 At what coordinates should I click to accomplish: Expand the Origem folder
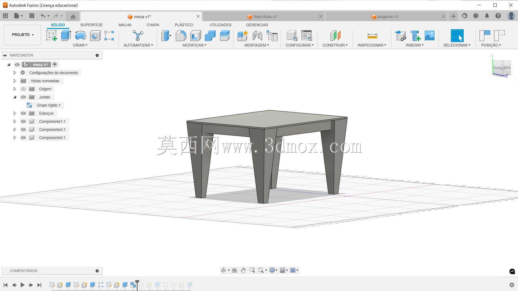pos(15,89)
